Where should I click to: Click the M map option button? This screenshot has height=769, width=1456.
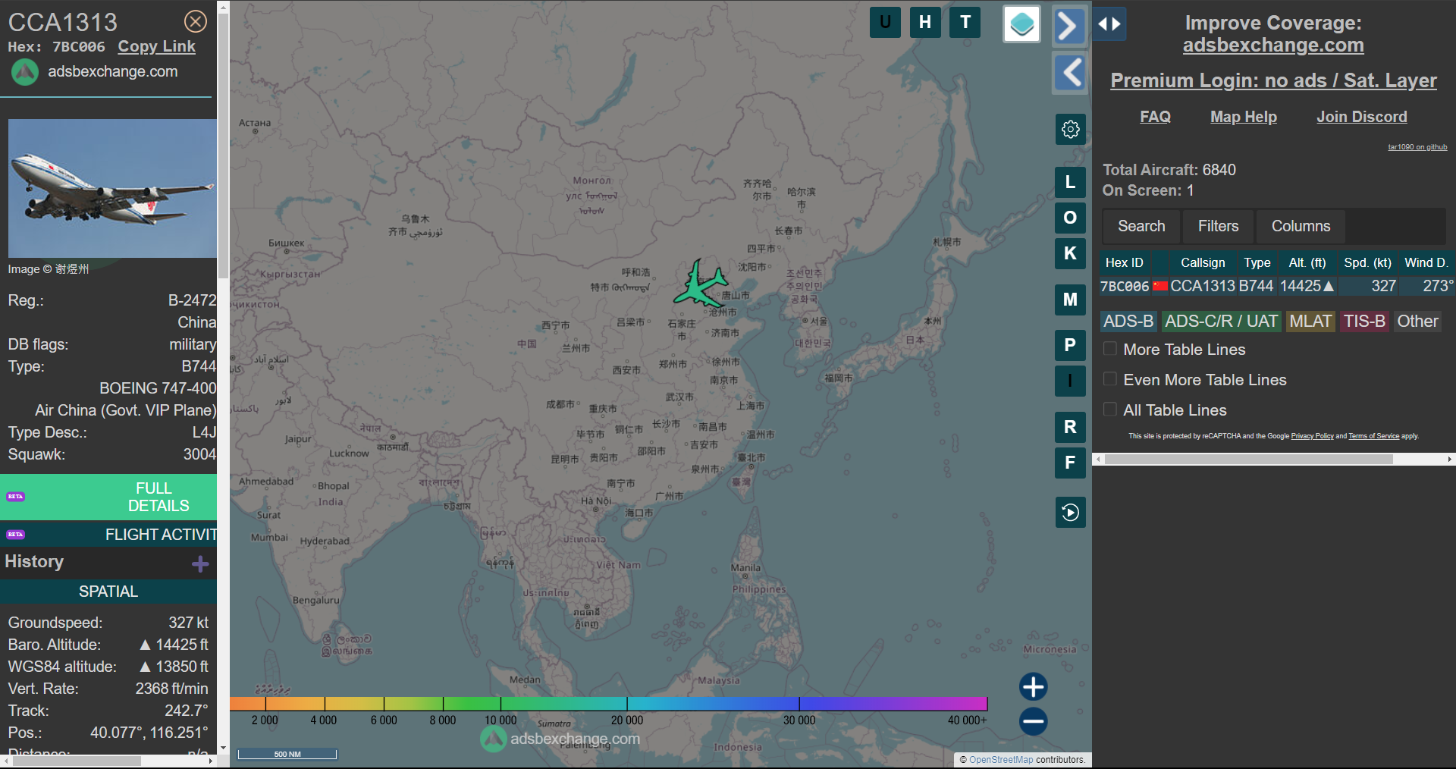pyautogui.click(x=1070, y=300)
